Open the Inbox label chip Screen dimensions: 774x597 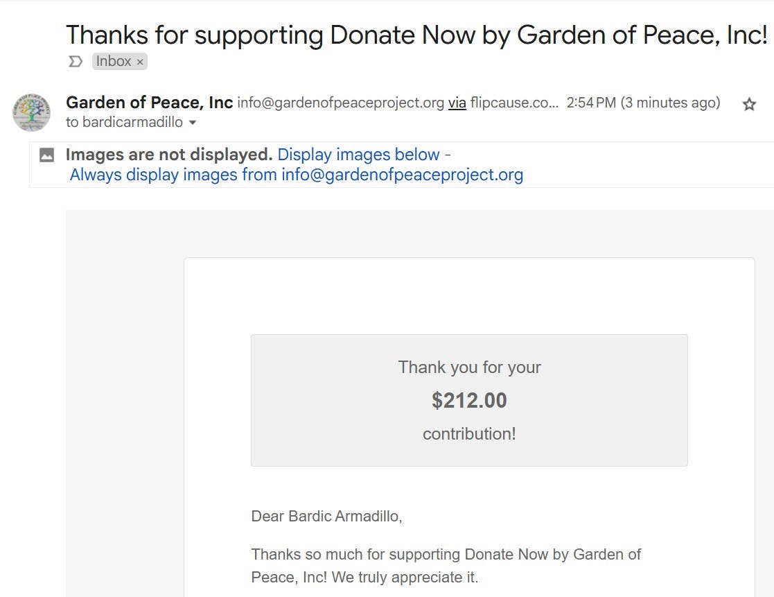[114, 62]
